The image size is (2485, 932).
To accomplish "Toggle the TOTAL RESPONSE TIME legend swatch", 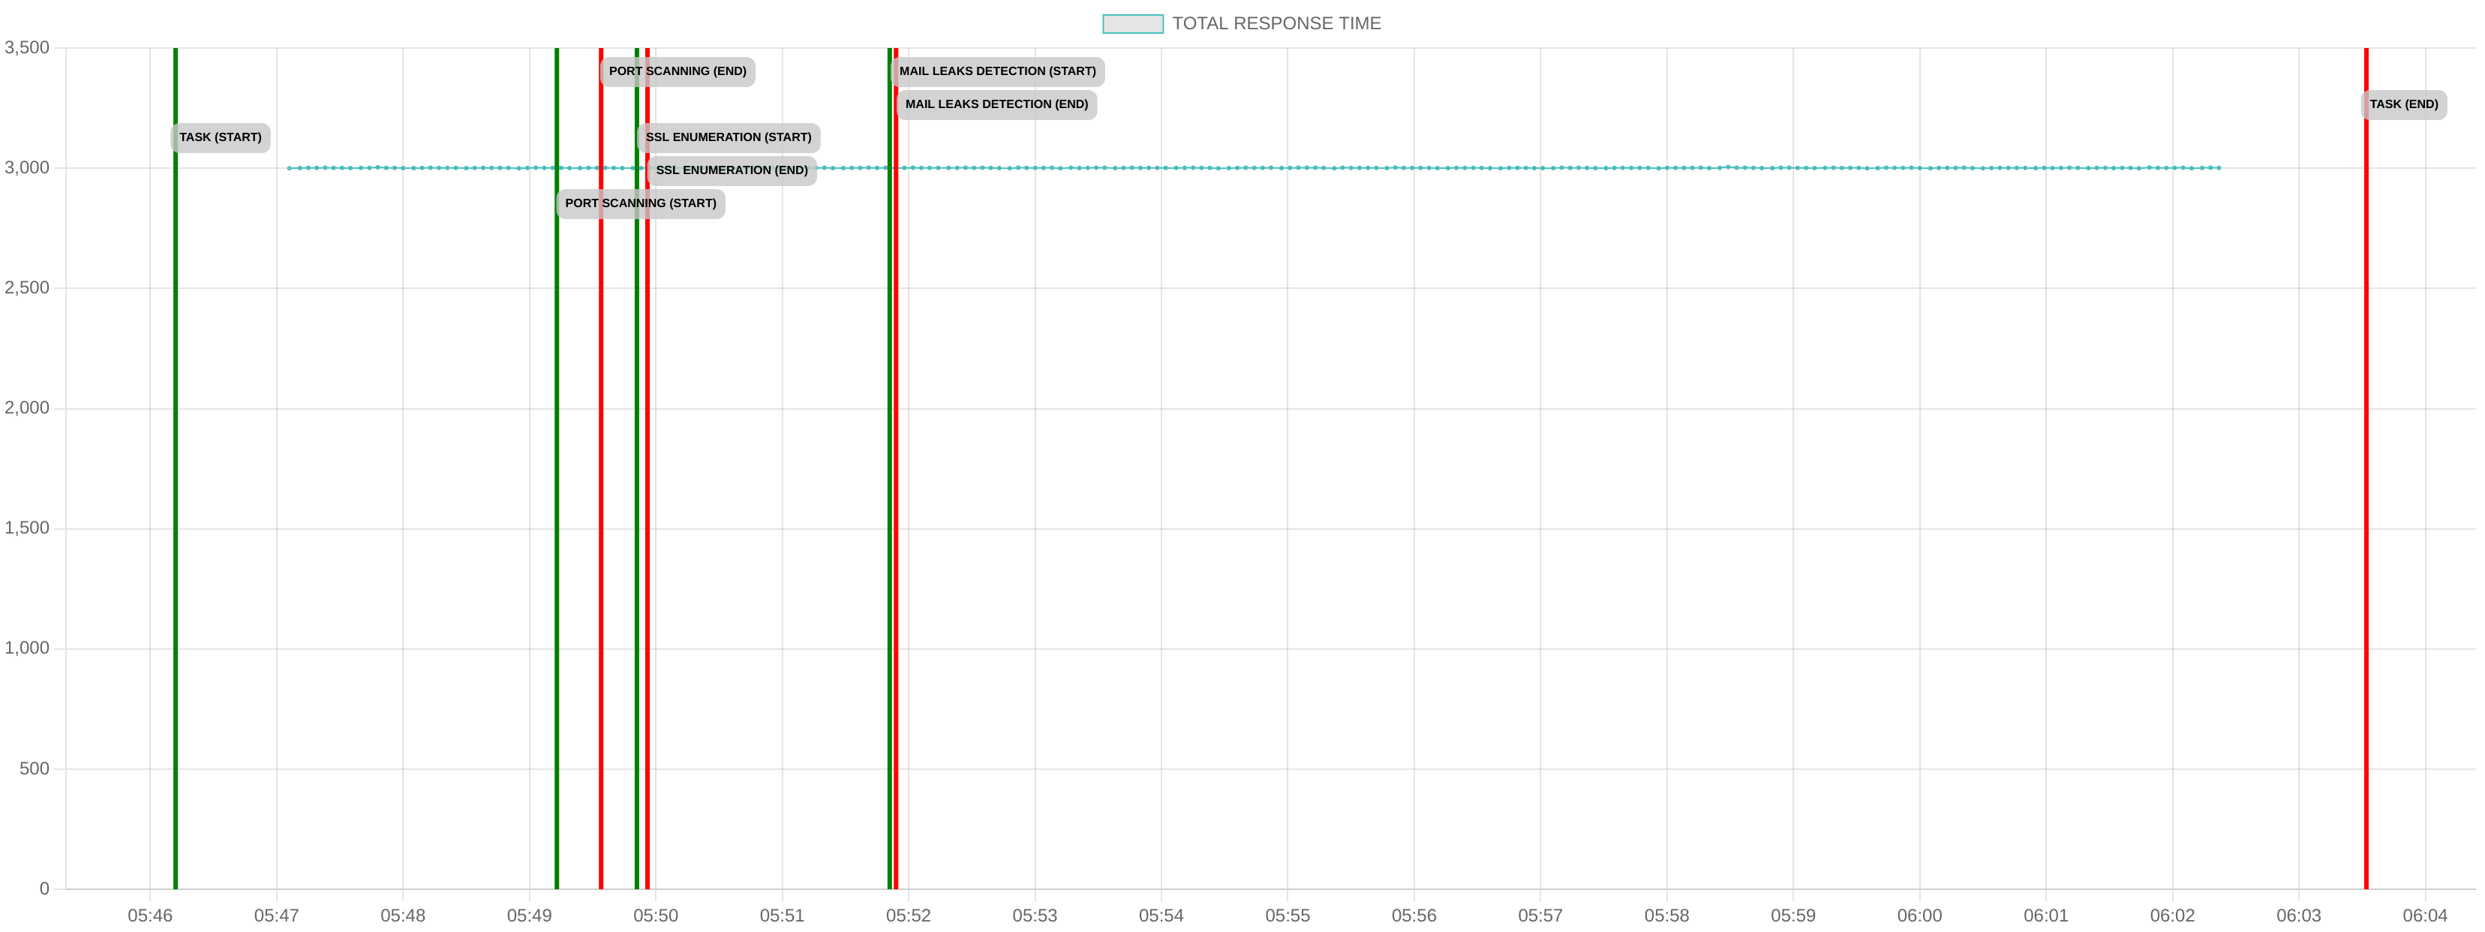I will (x=1132, y=24).
